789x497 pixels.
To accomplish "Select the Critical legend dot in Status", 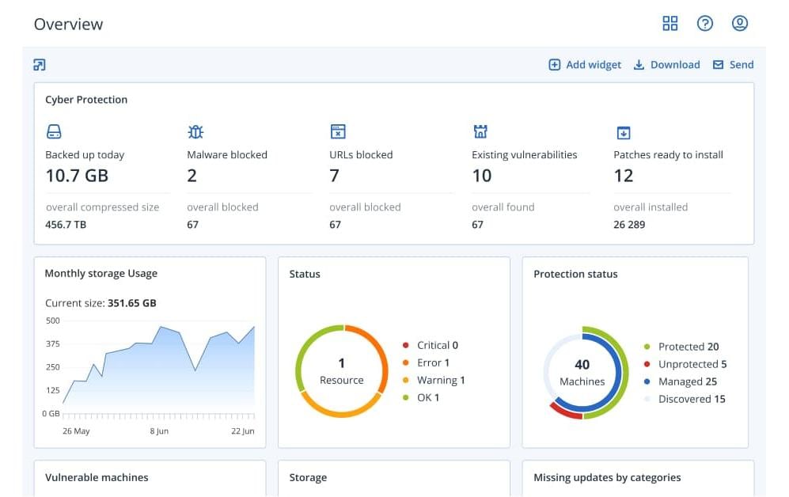I will pyautogui.click(x=406, y=345).
